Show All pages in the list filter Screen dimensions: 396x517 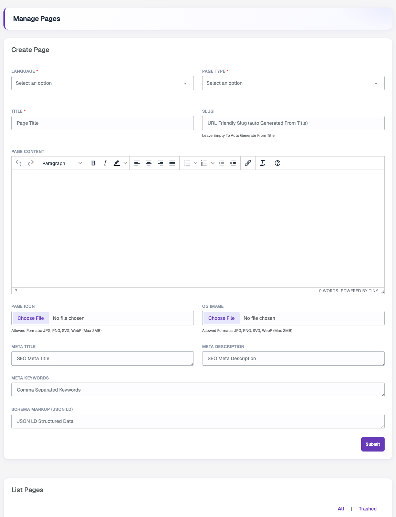pyautogui.click(x=341, y=509)
